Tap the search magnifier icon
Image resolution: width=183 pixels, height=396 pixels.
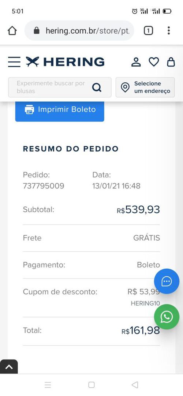97,87
